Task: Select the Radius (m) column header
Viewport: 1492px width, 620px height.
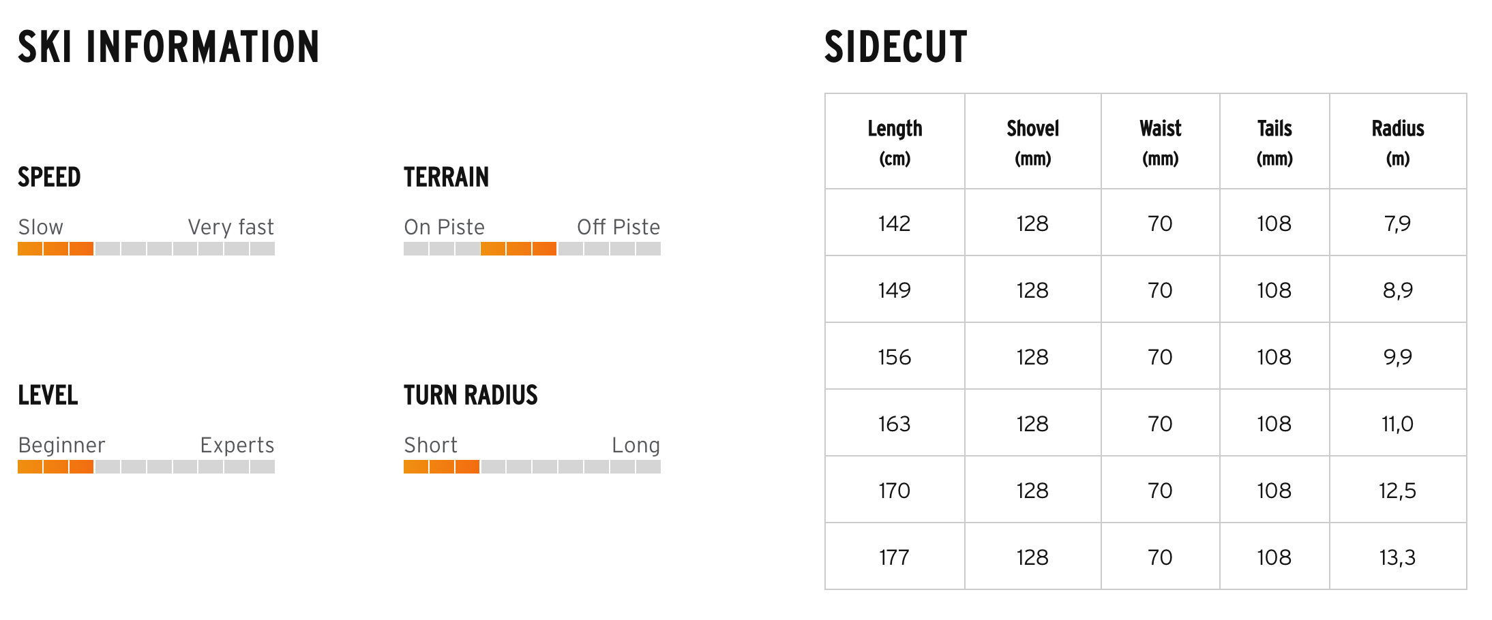Action: [1397, 142]
